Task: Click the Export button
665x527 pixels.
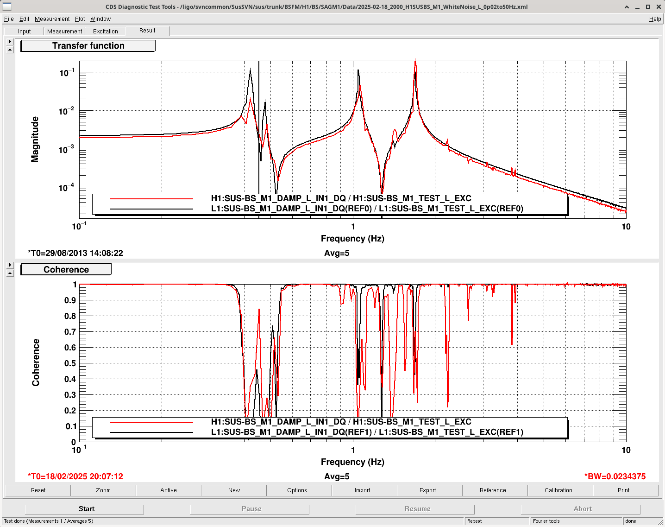Action: (430, 490)
